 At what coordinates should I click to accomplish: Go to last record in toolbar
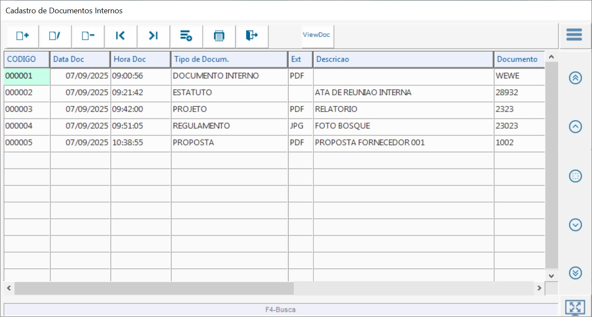[153, 36]
